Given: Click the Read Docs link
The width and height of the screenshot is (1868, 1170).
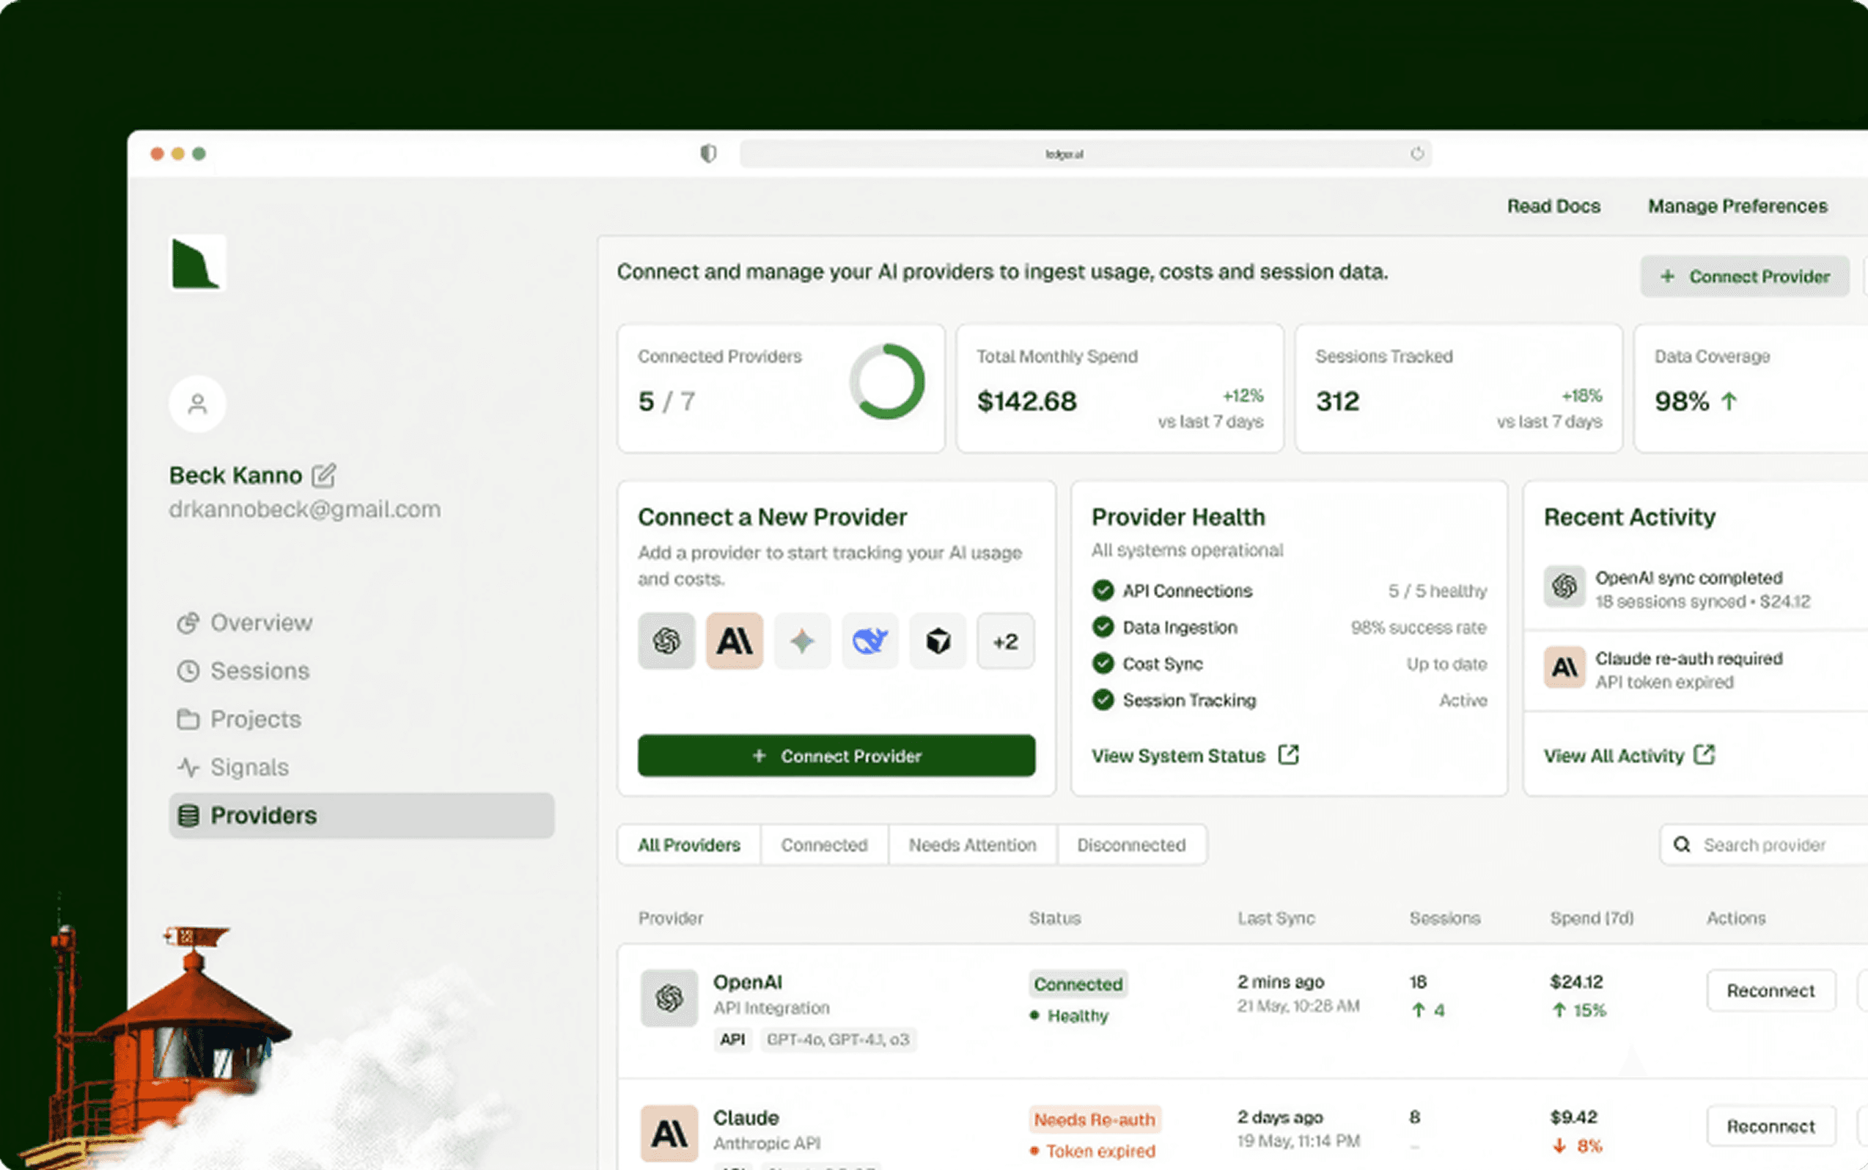Looking at the screenshot, I should 1553,207.
